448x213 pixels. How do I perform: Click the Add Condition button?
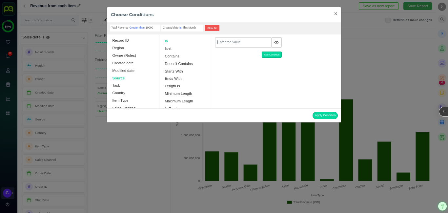pyautogui.click(x=272, y=55)
